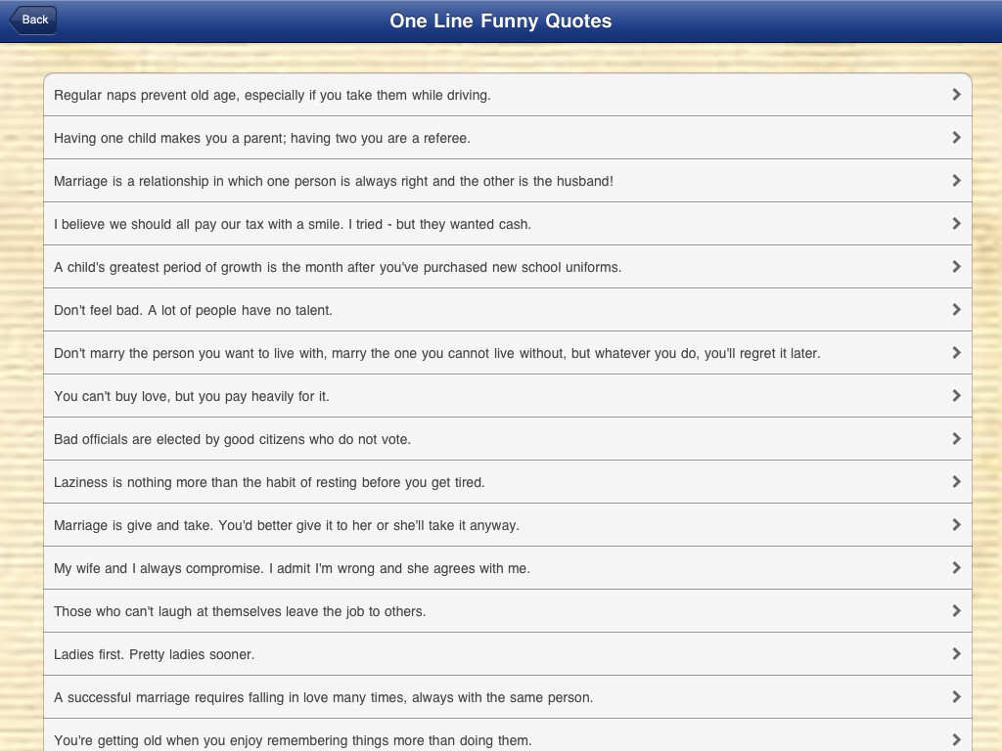Tap chevron for "laugh at themselves" quote
The image size is (1002, 751).
pyautogui.click(x=956, y=611)
